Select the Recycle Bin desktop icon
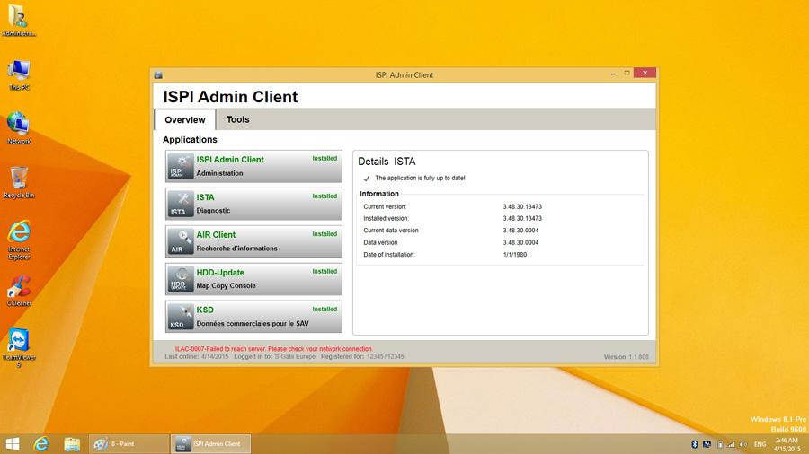This screenshot has height=454, width=809. 19,183
